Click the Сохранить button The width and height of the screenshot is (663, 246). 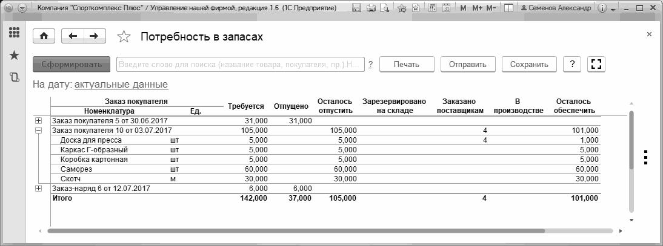click(529, 65)
